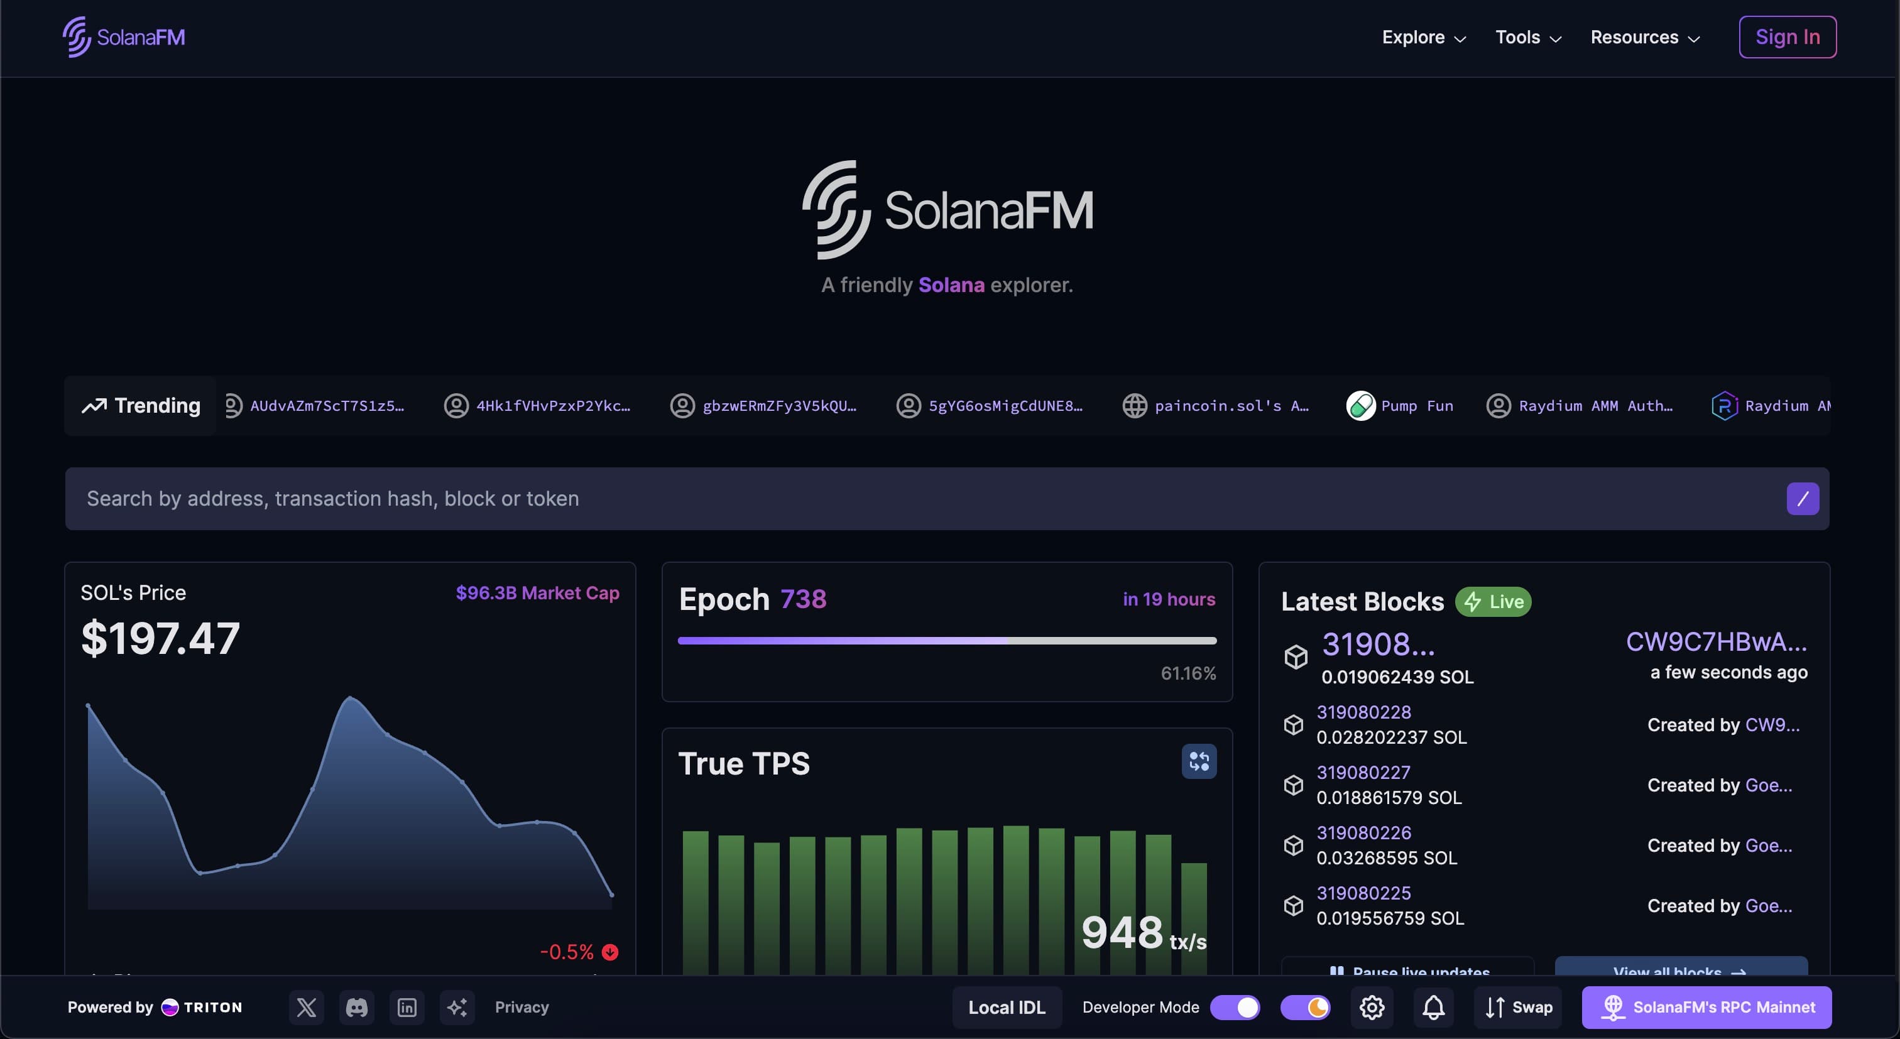Screen dimensions: 1900x1039
Task: Select trending item paincoin.sol's A…
Action: (x=1216, y=406)
